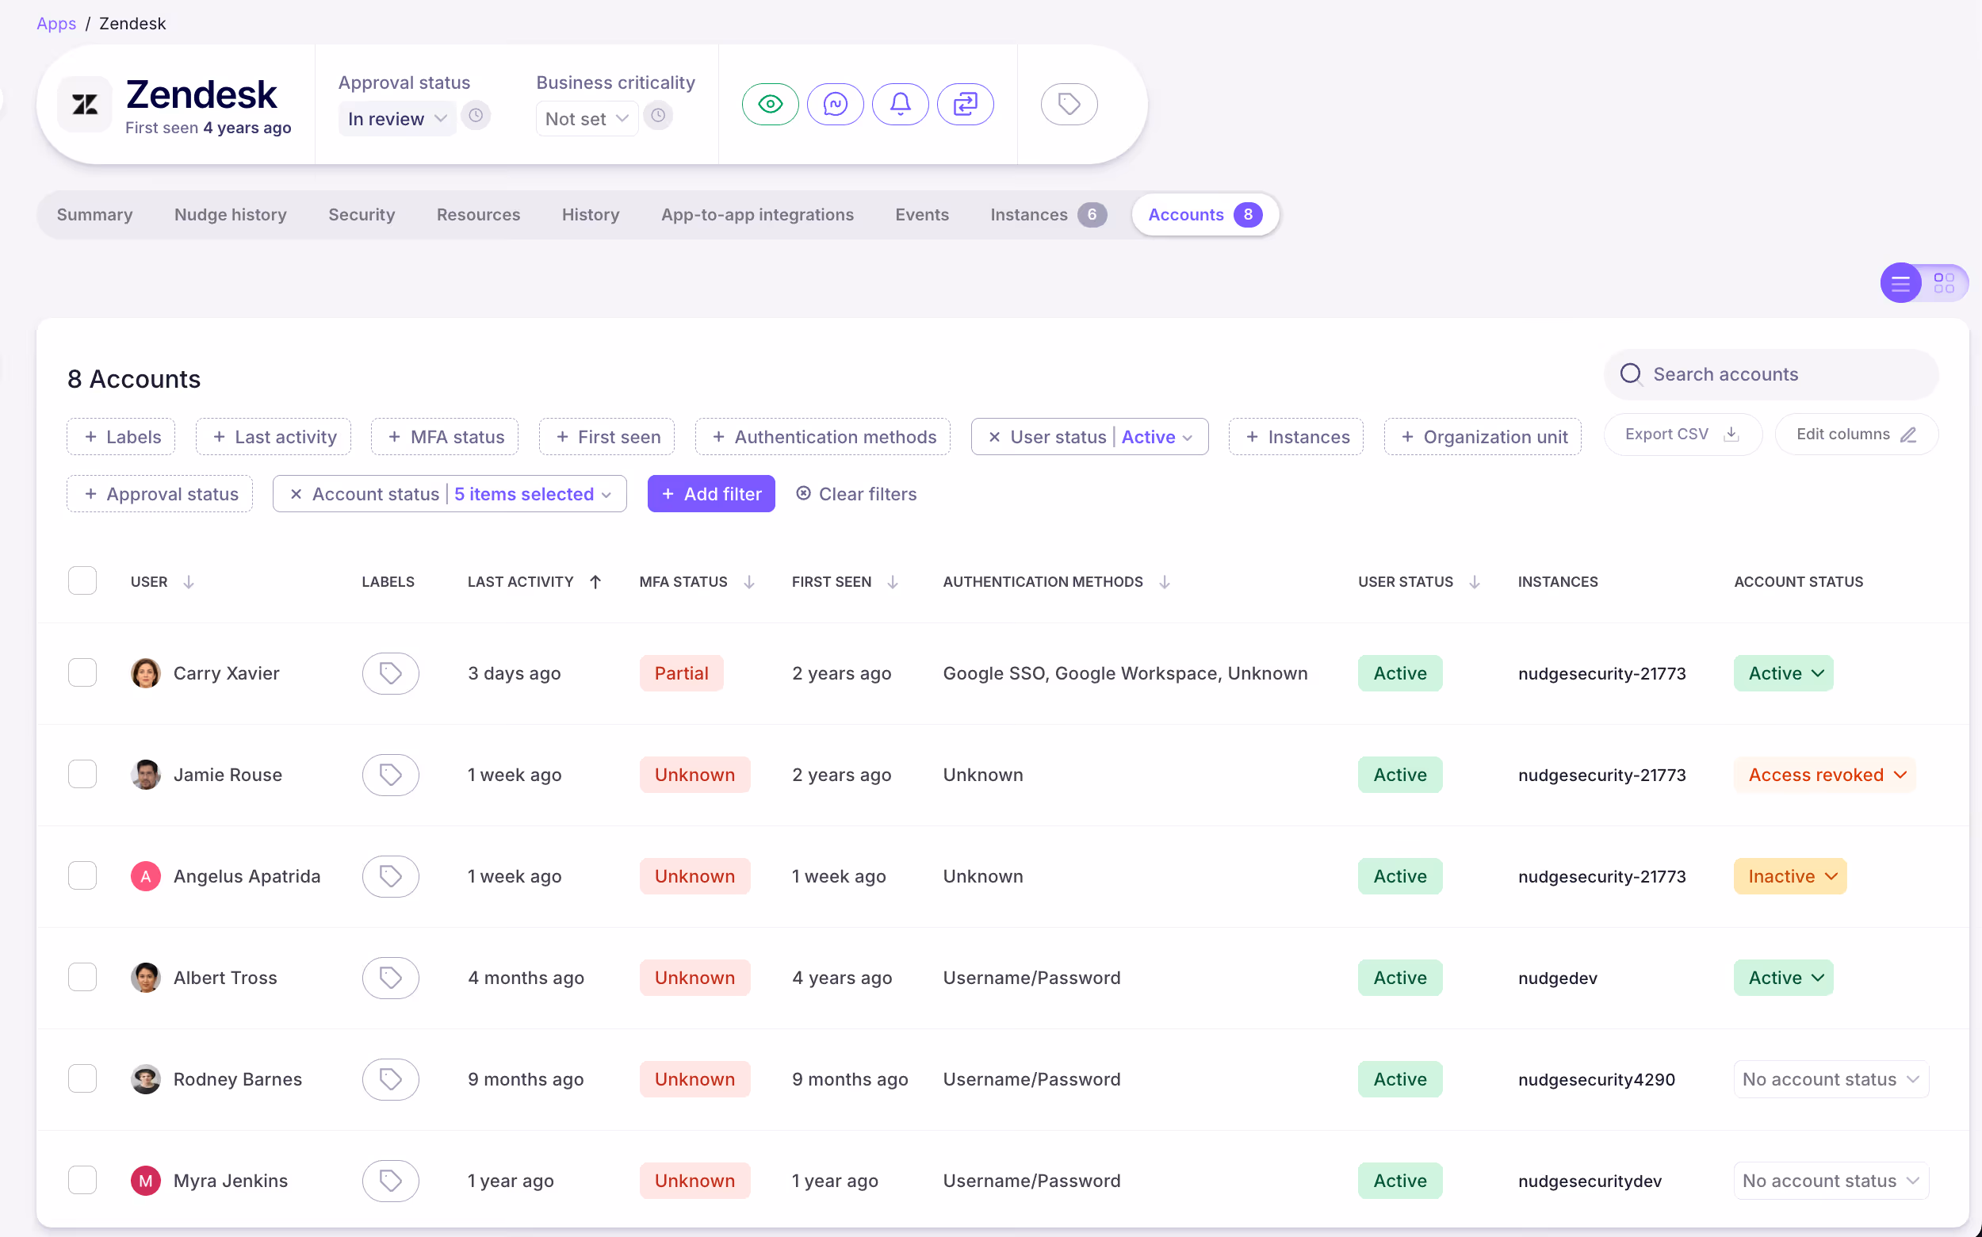The width and height of the screenshot is (1982, 1237).
Task: Click the tag icon at top right of header
Action: [1069, 104]
